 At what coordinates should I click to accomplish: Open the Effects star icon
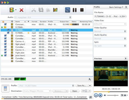click(x=48, y=10)
